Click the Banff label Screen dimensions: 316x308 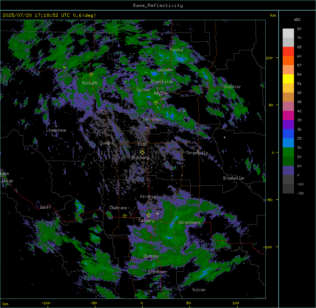click(45, 207)
